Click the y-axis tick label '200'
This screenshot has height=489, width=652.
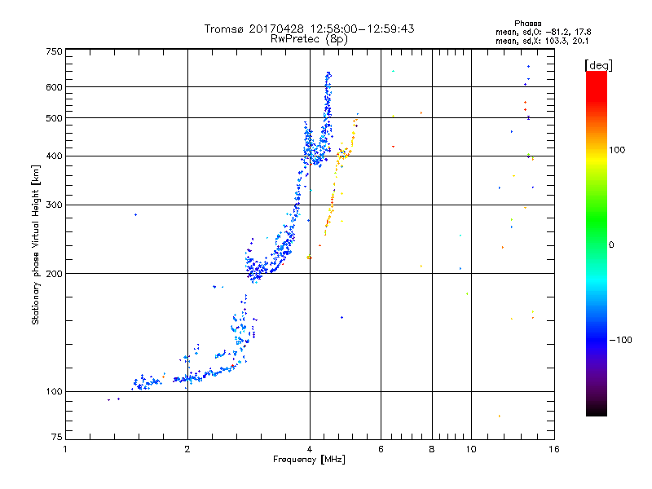(x=54, y=274)
